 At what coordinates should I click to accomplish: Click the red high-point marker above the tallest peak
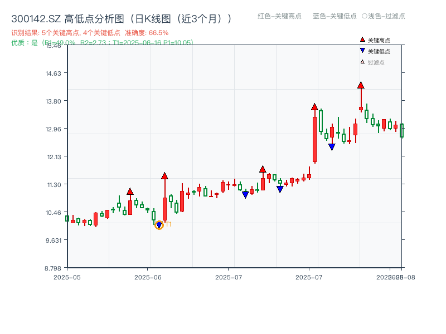point(360,85)
